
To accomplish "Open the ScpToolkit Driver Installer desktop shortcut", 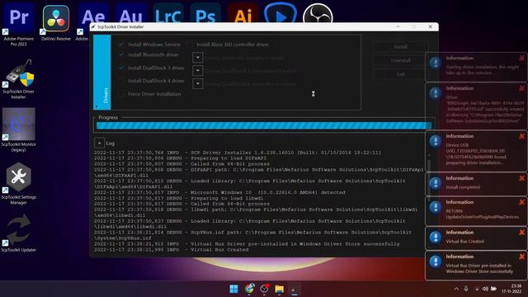I will (18, 79).
